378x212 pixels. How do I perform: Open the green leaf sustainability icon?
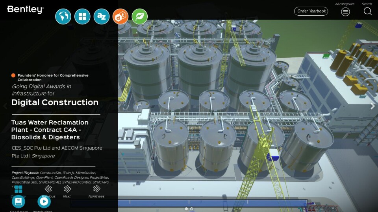pyautogui.click(x=139, y=16)
